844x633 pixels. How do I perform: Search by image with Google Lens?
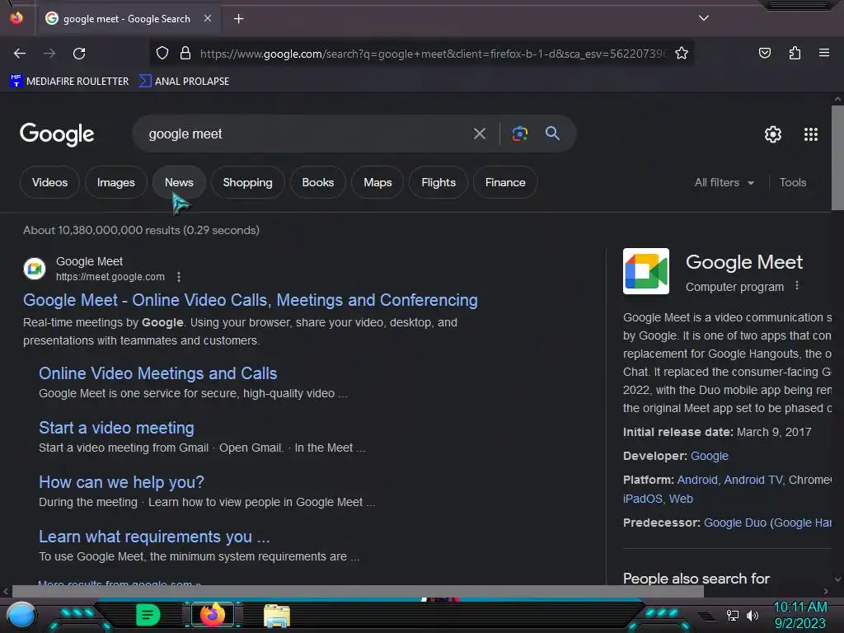click(x=519, y=134)
